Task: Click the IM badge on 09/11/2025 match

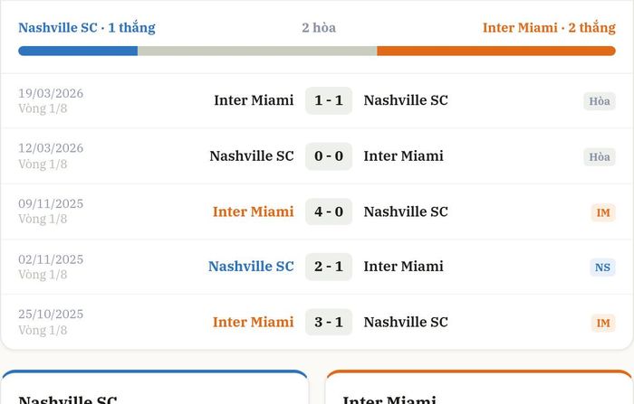Action: tap(603, 212)
